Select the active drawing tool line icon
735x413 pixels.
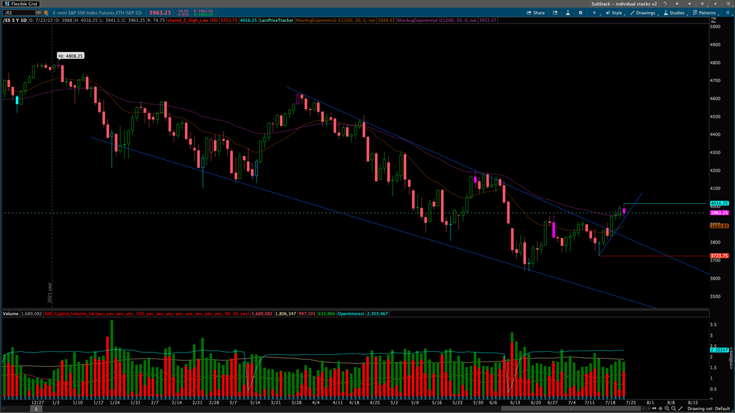pyautogui.click(x=680, y=408)
